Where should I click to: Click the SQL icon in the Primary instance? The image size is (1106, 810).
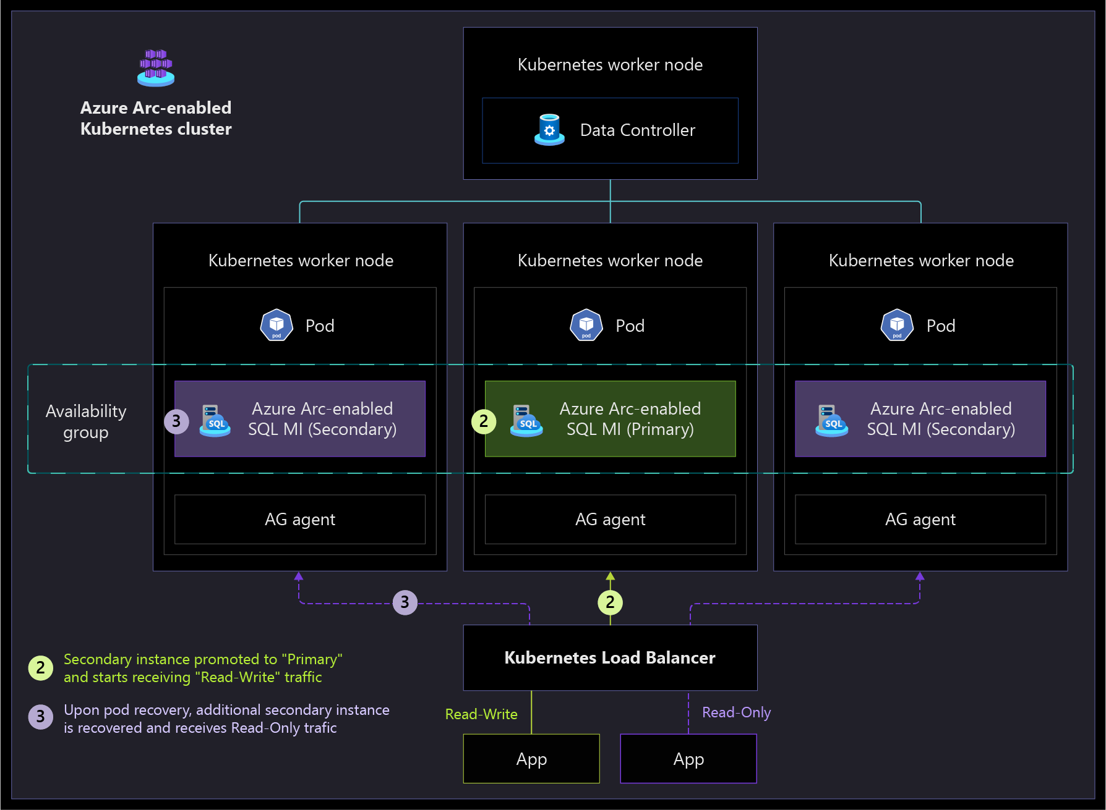click(526, 421)
